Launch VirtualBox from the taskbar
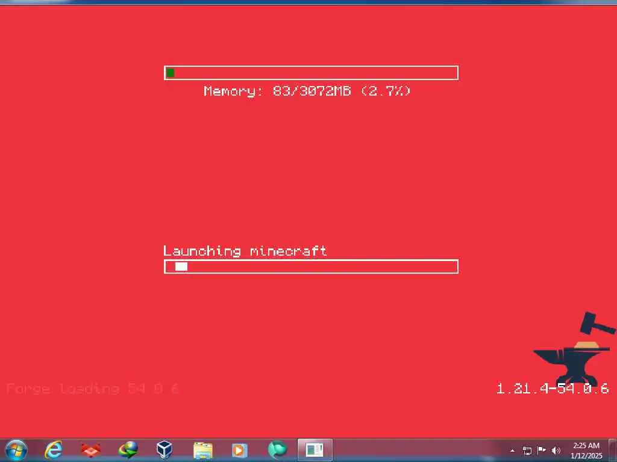Viewport: 617px width, 462px height. [164, 450]
